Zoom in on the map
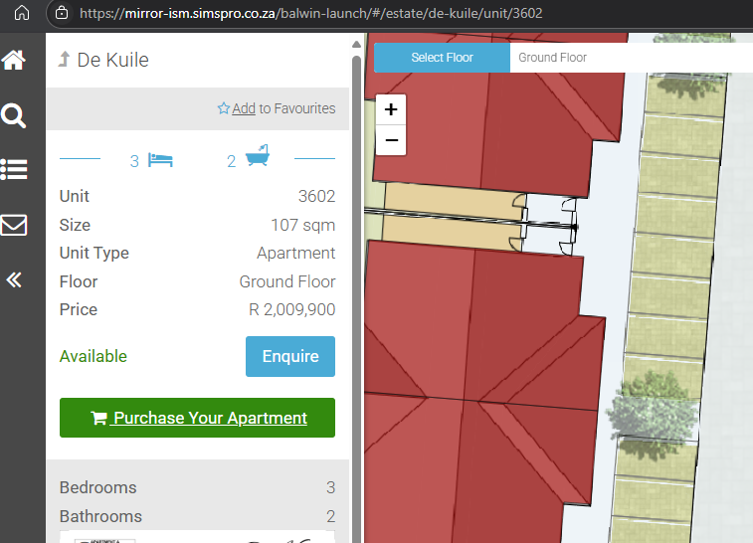Screen dimensions: 753x543 pyautogui.click(x=391, y=109)
